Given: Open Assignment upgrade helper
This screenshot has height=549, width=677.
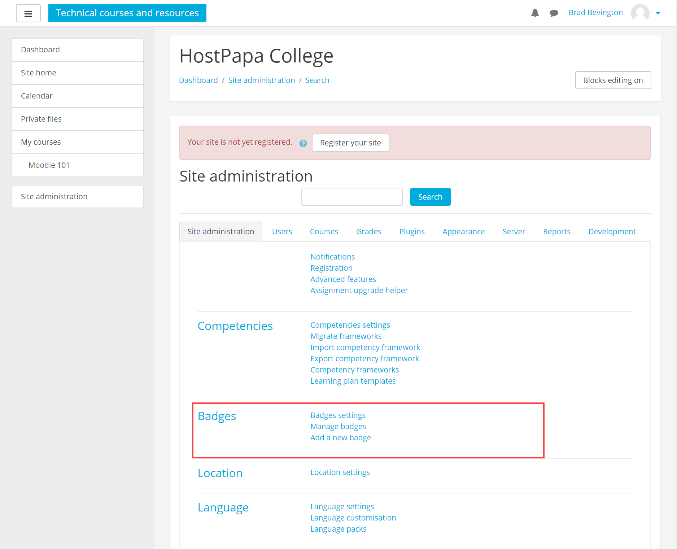Looking at the screenshot, I should (359, 291).
